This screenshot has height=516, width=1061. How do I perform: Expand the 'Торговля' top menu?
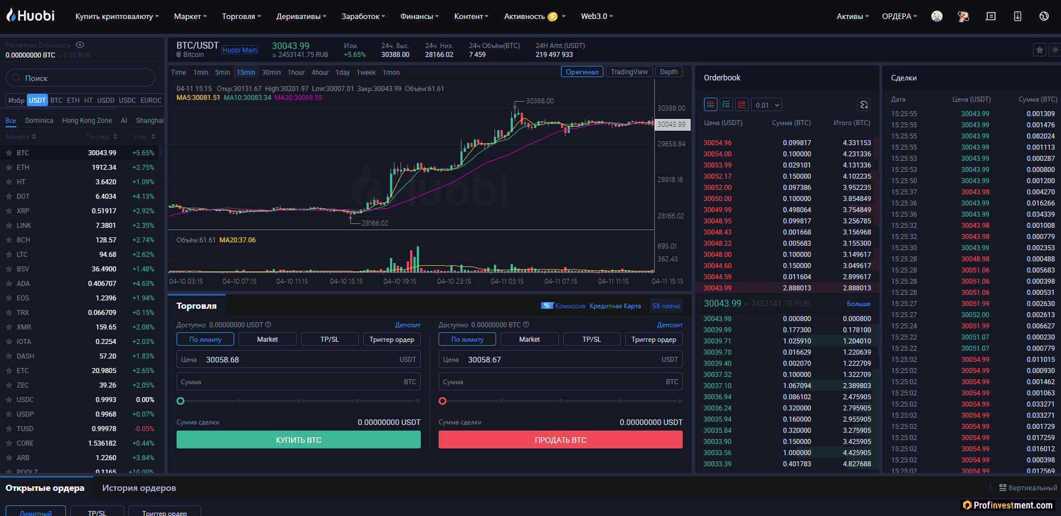point(241,16)
